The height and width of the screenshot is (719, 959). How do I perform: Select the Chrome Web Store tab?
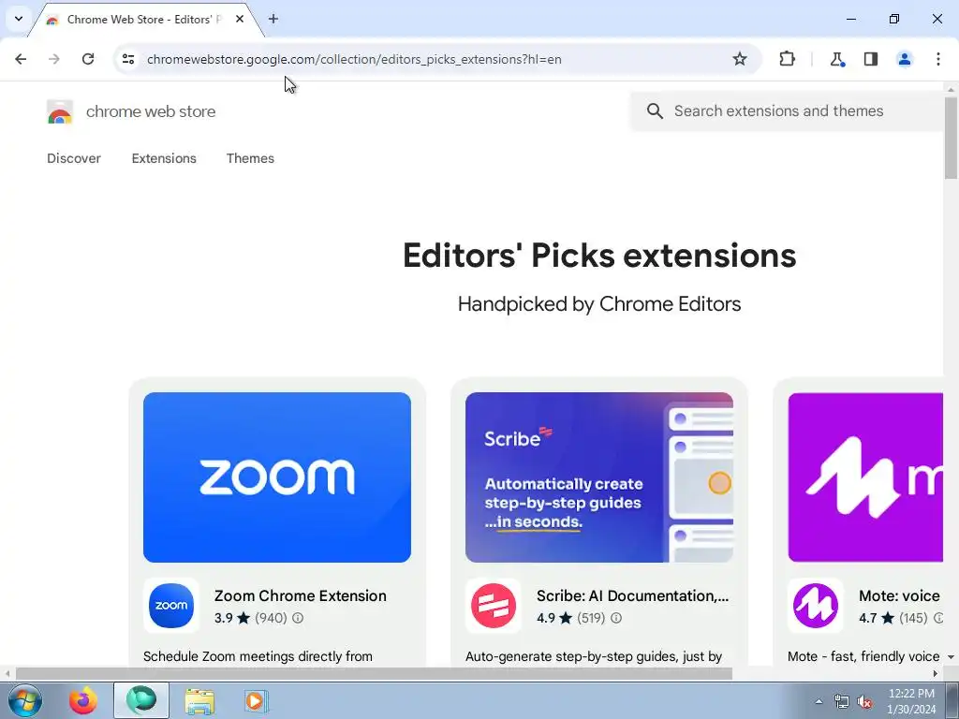tap(143, 19)
